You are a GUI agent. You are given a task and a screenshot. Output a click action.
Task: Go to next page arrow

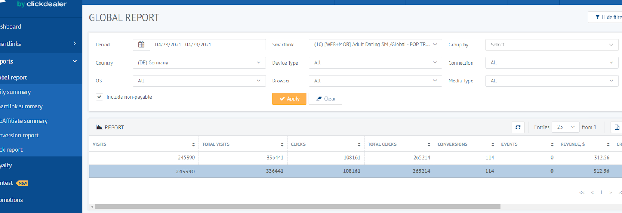point(610,192)
